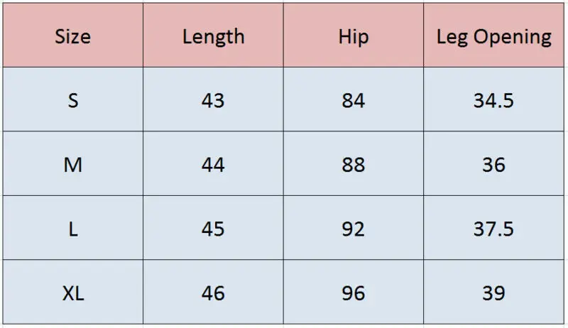Screen dimensions: 568x328
Task: Click the hip value 84
Action: pos(353,101)
